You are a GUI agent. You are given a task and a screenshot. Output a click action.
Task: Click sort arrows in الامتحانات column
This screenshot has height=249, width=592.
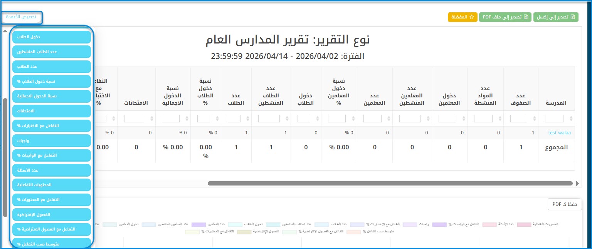tap(151, 119)
